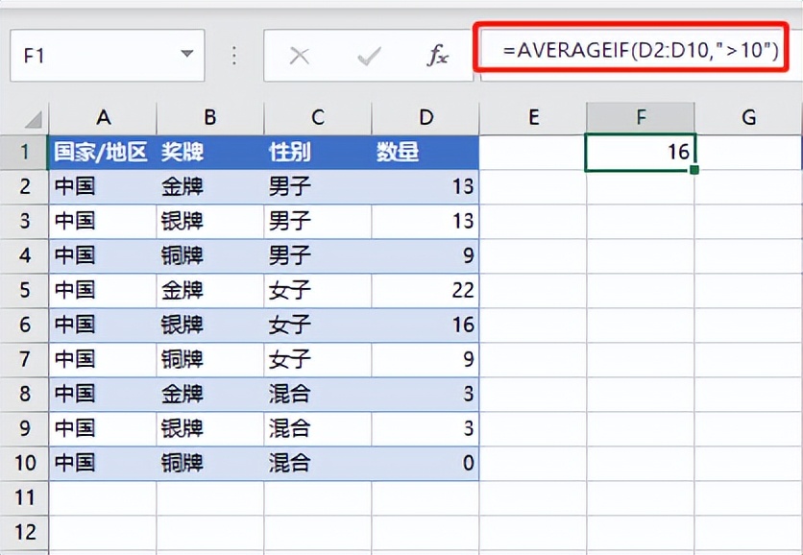Select row 7 header

tap(25, 359)
